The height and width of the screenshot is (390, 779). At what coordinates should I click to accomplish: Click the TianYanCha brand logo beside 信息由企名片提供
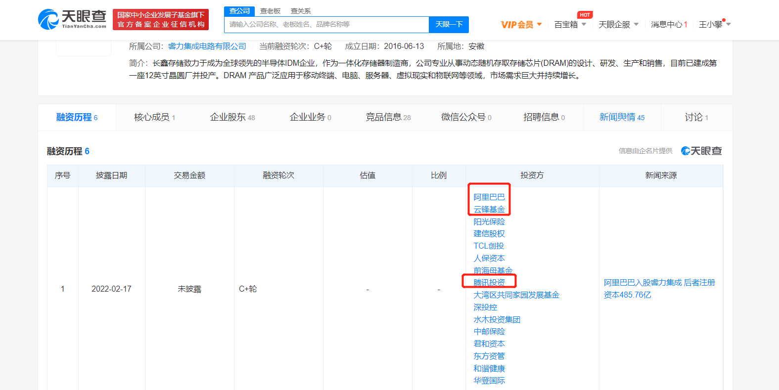[701, 151]
